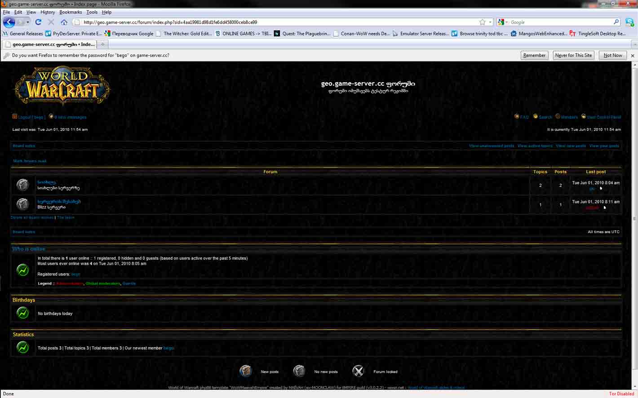638x398 pixels.
Task: Open the TingleSoft Desktop Re bookmark
Action: (x=598, y=34)
